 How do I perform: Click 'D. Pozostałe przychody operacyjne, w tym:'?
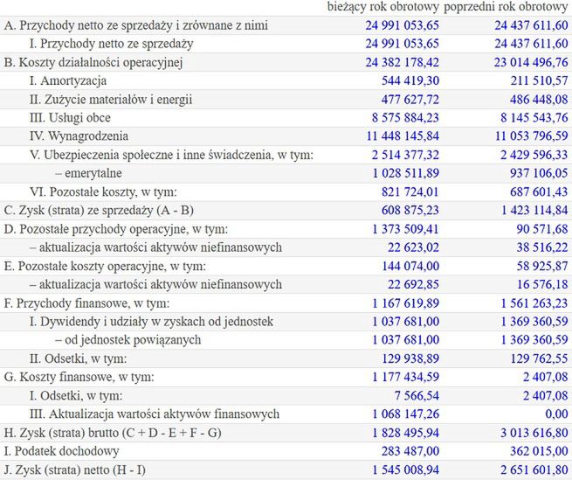pos(116,229)
